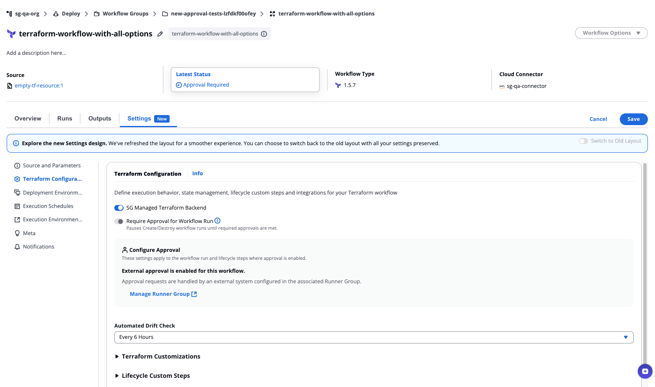Switch to the Runs tab

(x=64, y=118)
